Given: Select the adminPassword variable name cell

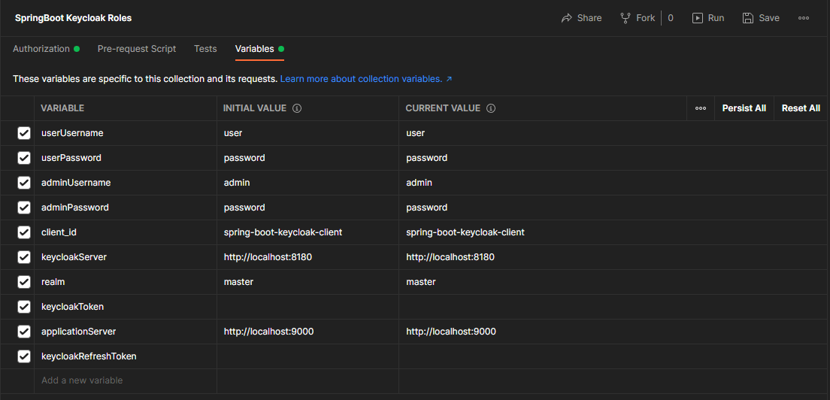Looking at the screenshot, I should tap(126, 208).
